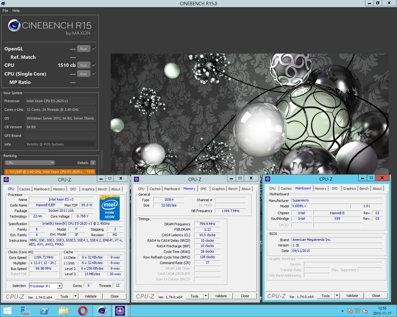Click the Manufacturer value 'Supermicro'

pyautogui.click(x=337, y=200)
